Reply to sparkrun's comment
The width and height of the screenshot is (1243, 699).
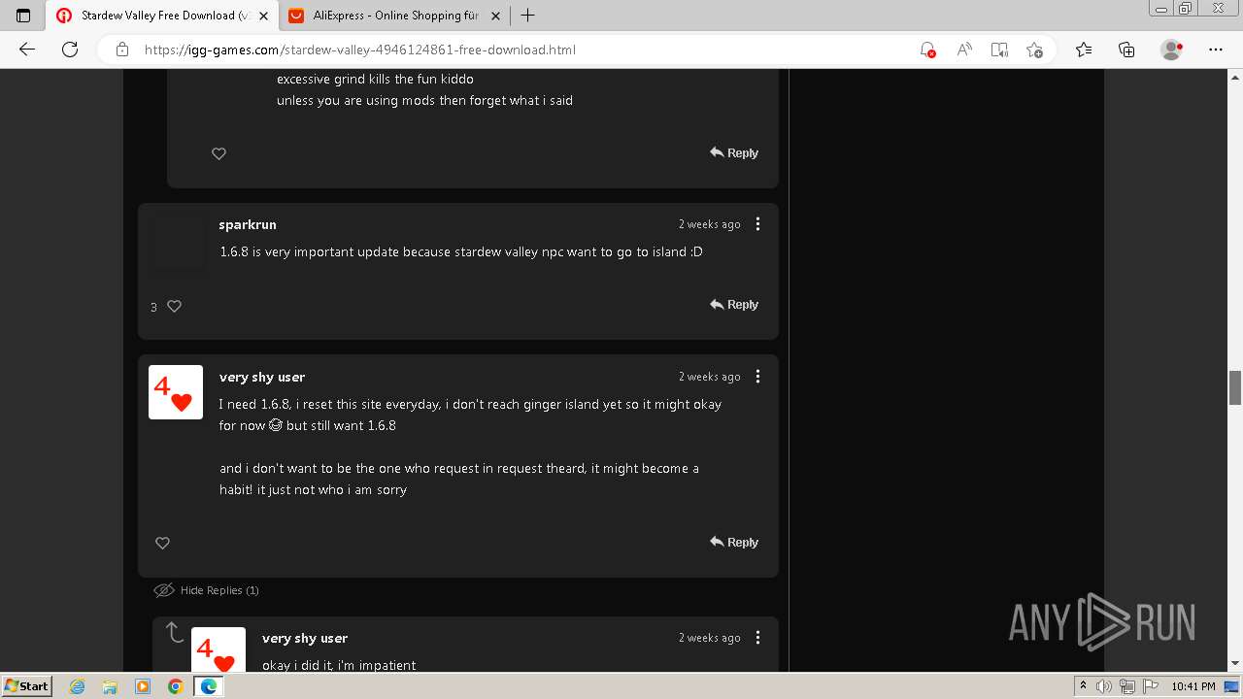coord(733,304)
